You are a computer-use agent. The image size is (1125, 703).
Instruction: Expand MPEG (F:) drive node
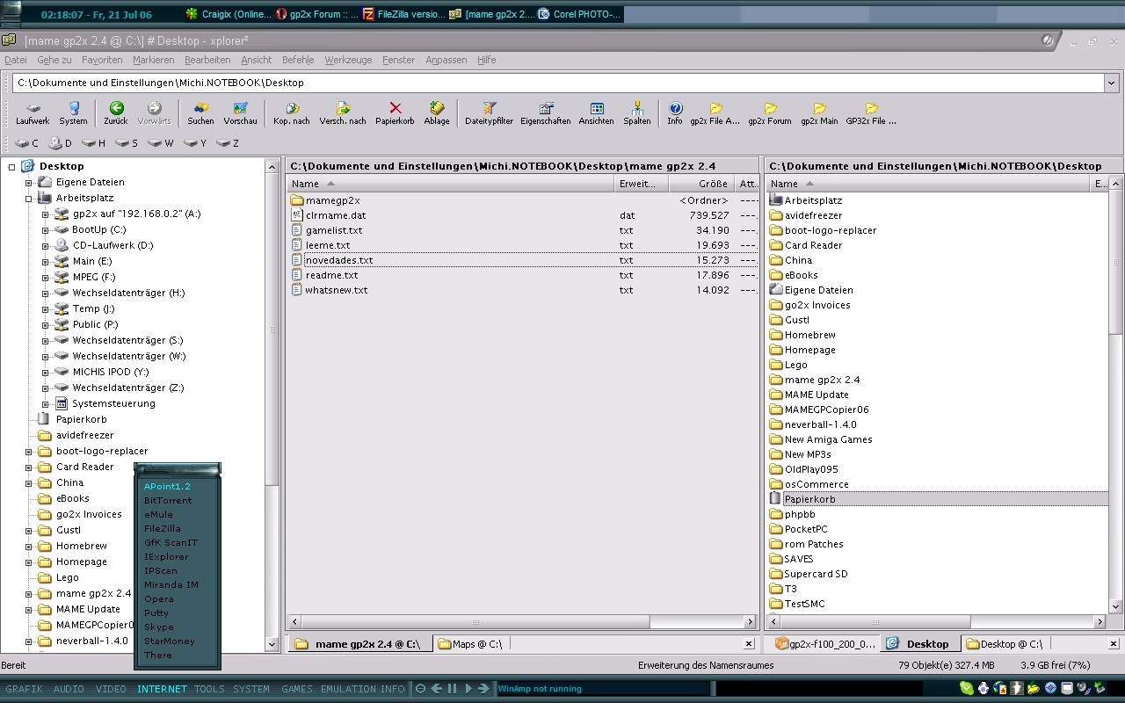coord(45,278)
